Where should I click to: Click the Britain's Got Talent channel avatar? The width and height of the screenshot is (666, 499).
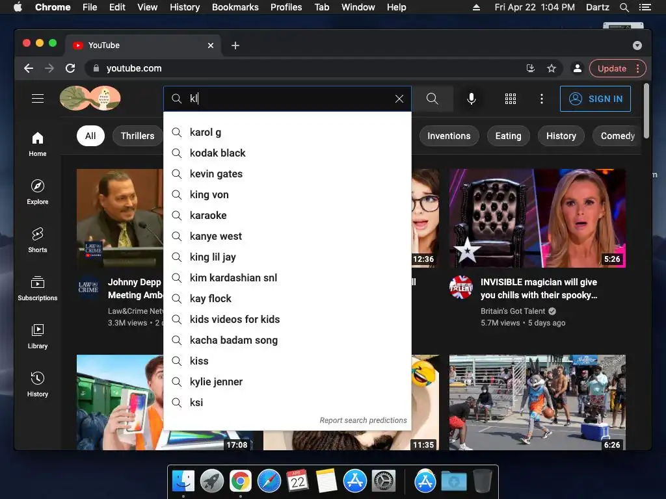click(461, 287)
